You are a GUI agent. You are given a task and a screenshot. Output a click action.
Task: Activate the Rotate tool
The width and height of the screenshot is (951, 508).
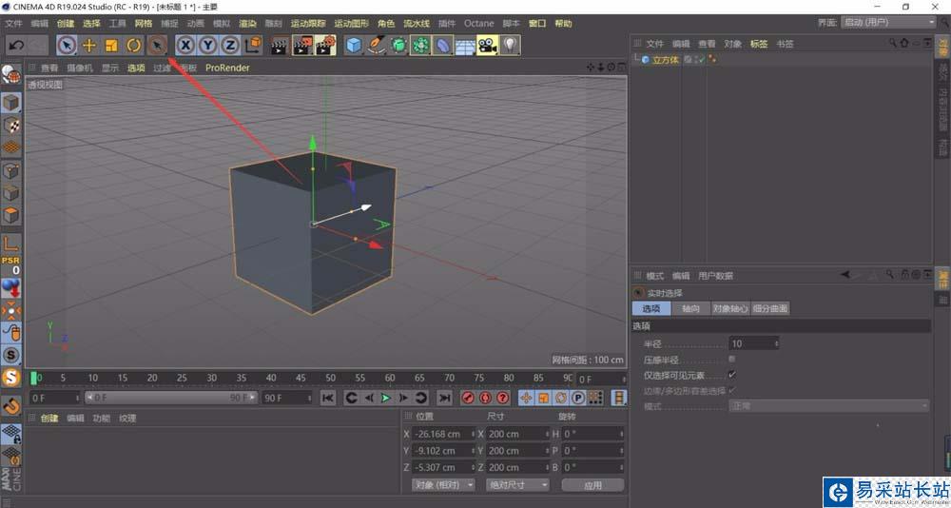tap(133, 45)
